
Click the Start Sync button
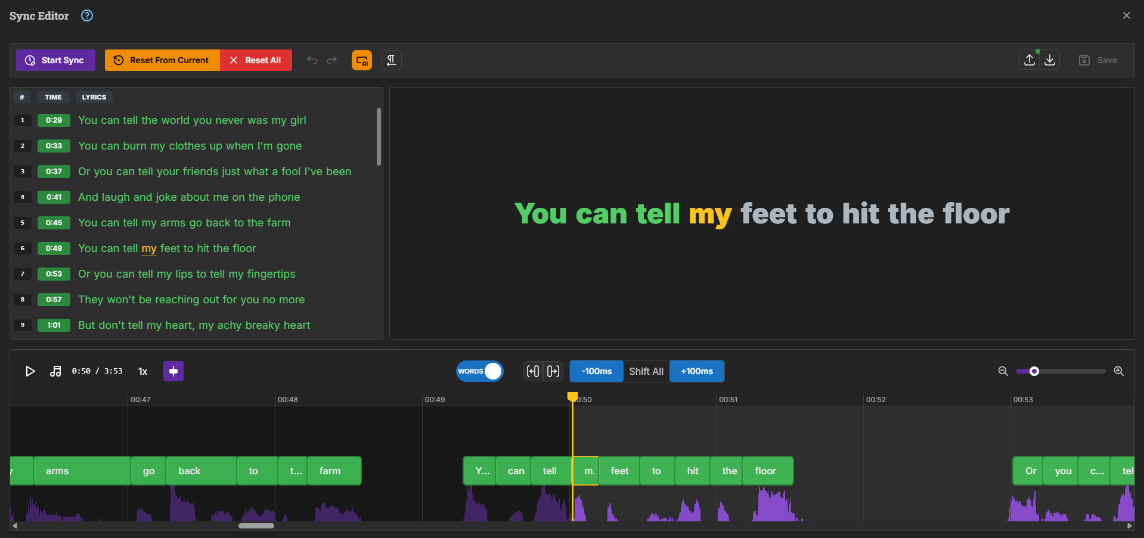pyautogui.click(x=55, y=60)
